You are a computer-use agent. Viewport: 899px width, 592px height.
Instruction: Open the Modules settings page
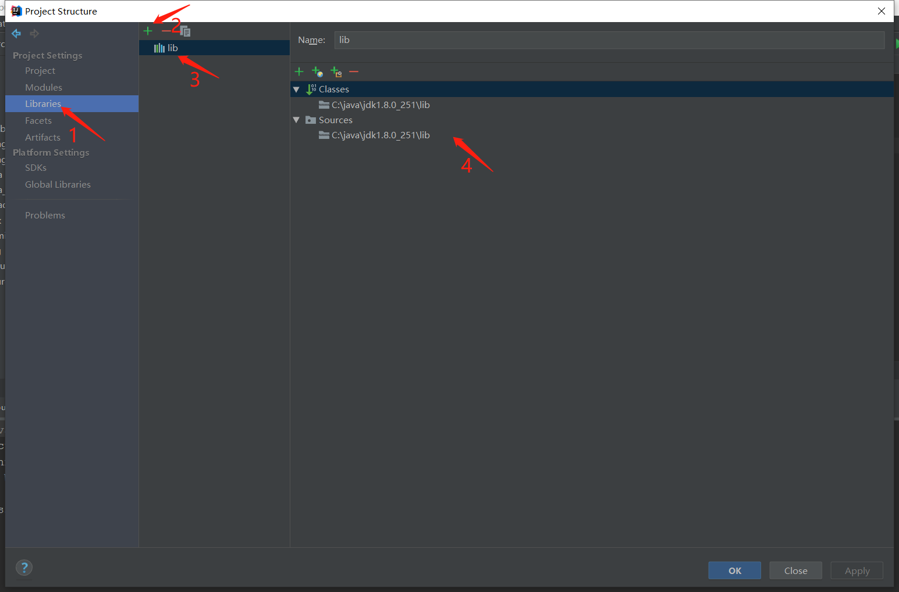(44, 87)
